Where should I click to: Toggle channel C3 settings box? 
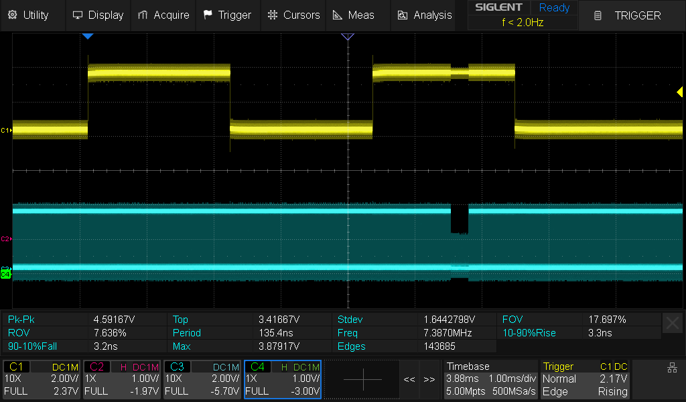[x=202, y=379]
